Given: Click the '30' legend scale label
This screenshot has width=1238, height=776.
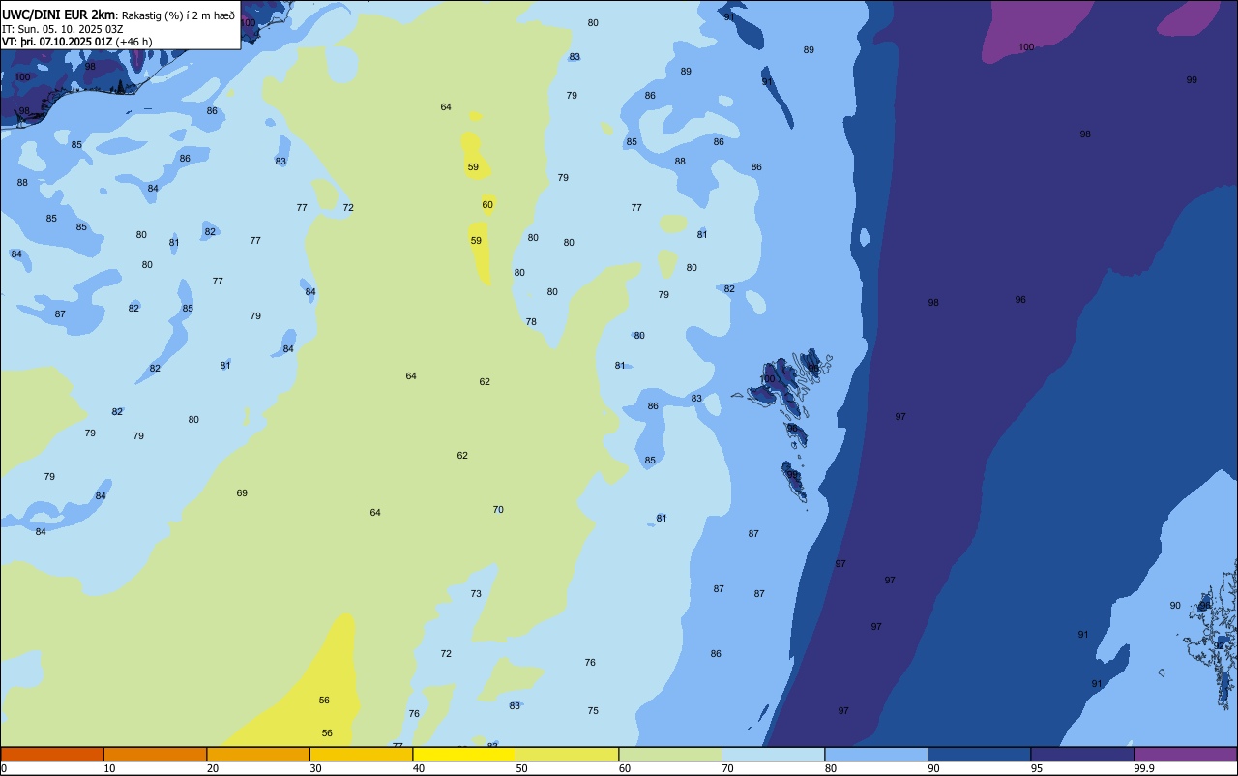Looking at the screenshot, I should pos(316,768).
